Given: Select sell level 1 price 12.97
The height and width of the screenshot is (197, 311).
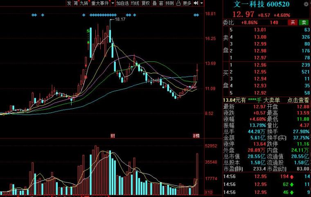Looking at the screenshot, I should click(x=260, y=58).
